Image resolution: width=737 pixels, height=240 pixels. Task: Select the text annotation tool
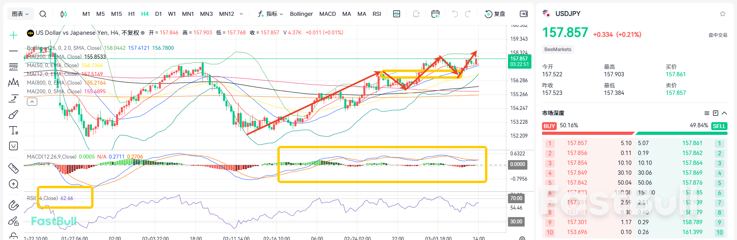(x=13, y=130)
